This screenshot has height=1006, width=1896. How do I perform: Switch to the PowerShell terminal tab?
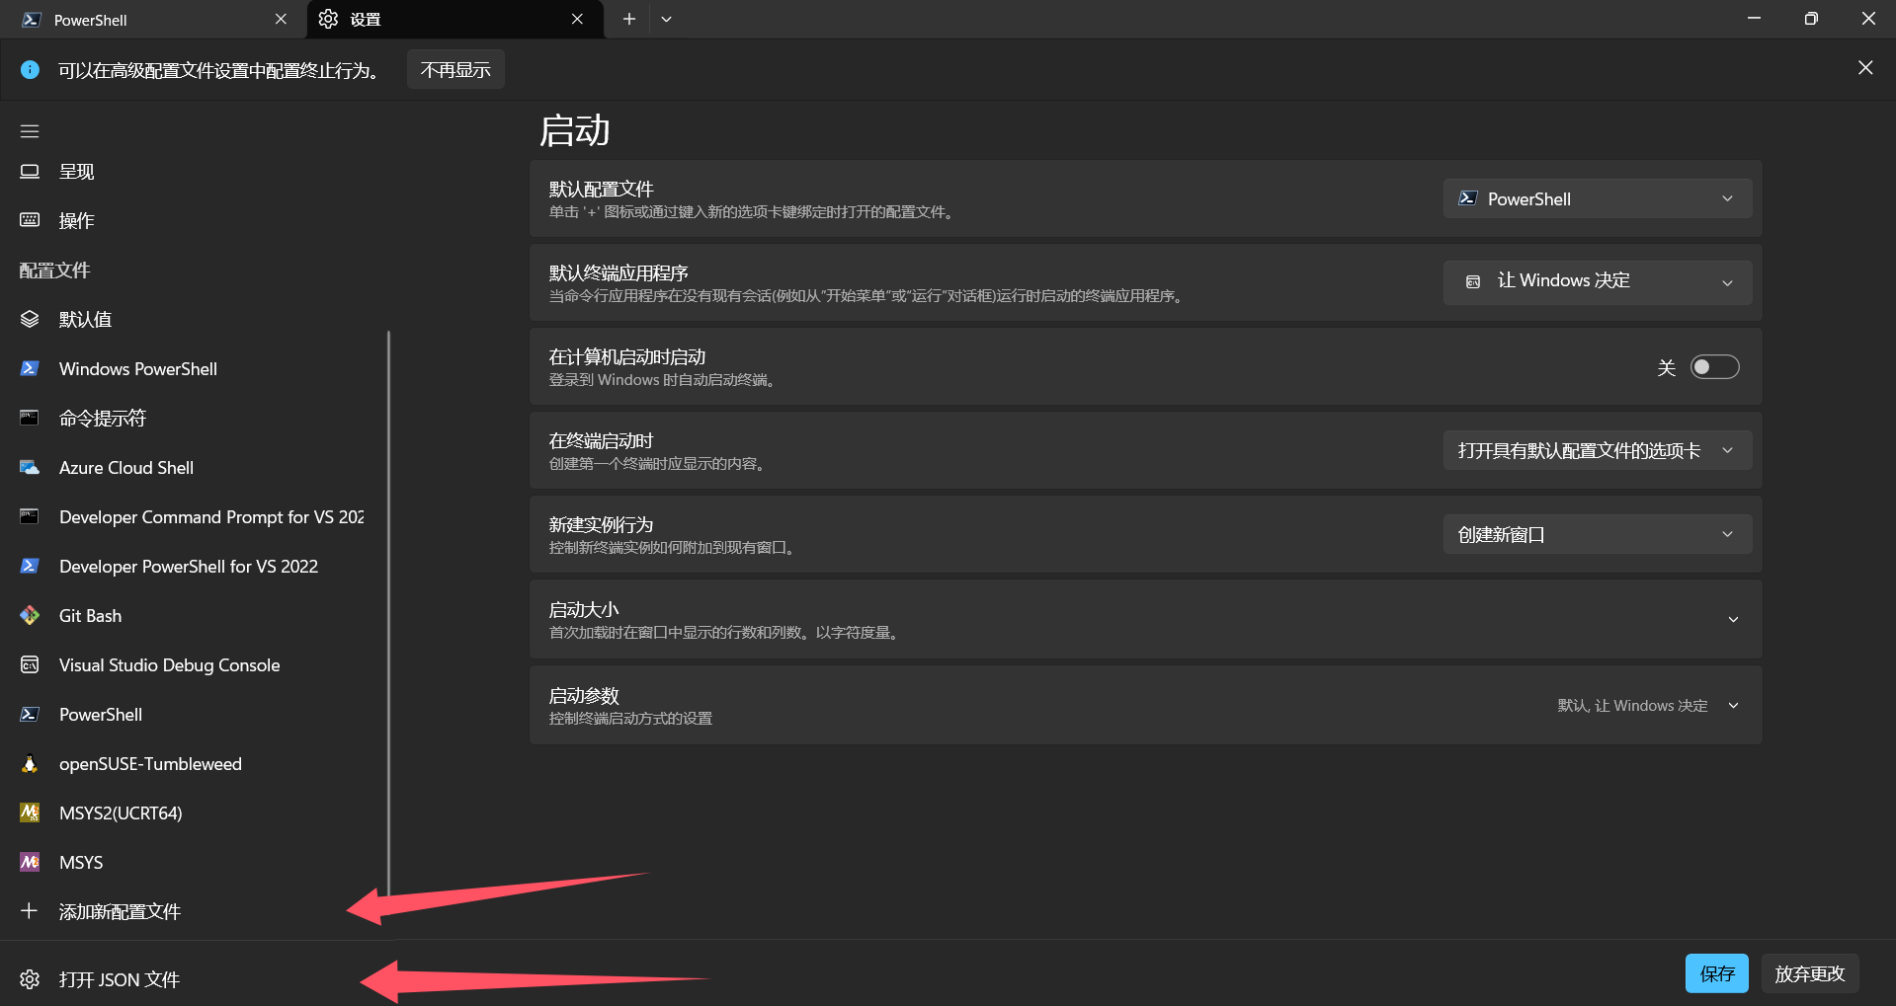tap(138, 19)
